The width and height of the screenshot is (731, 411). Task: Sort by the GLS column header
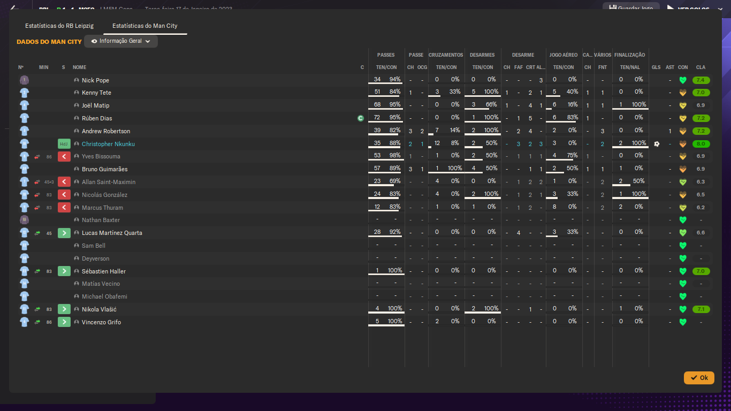[x=656, y=67]
